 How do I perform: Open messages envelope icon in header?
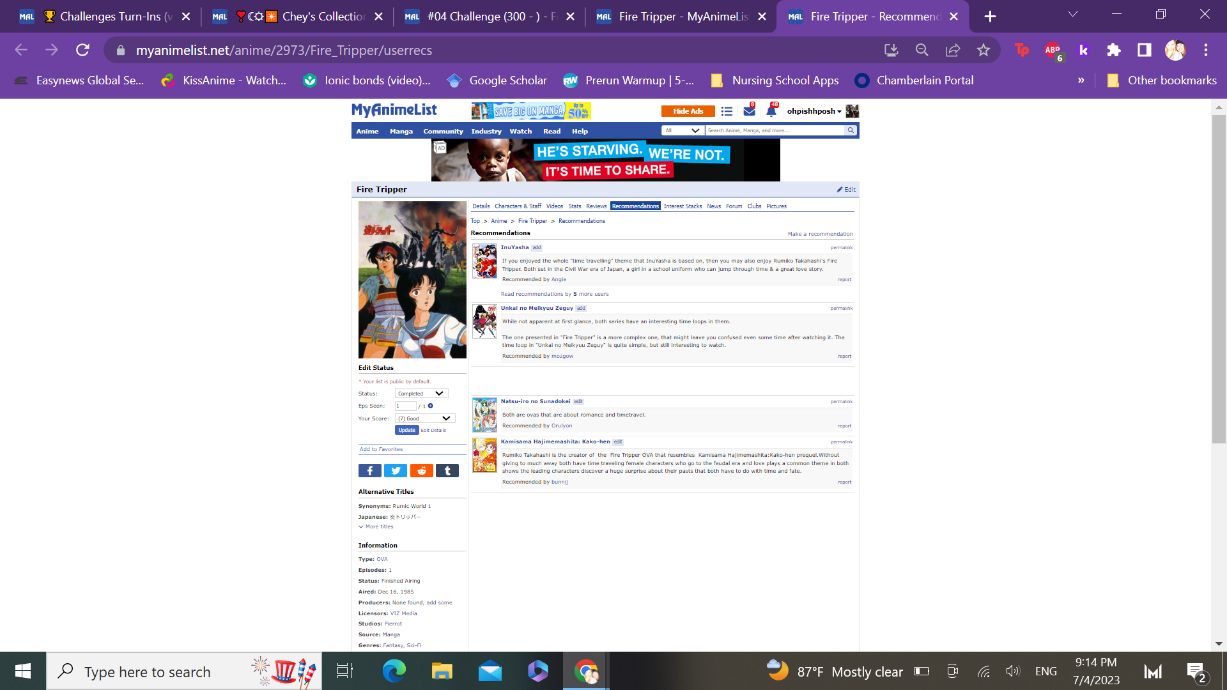(749, 111)
